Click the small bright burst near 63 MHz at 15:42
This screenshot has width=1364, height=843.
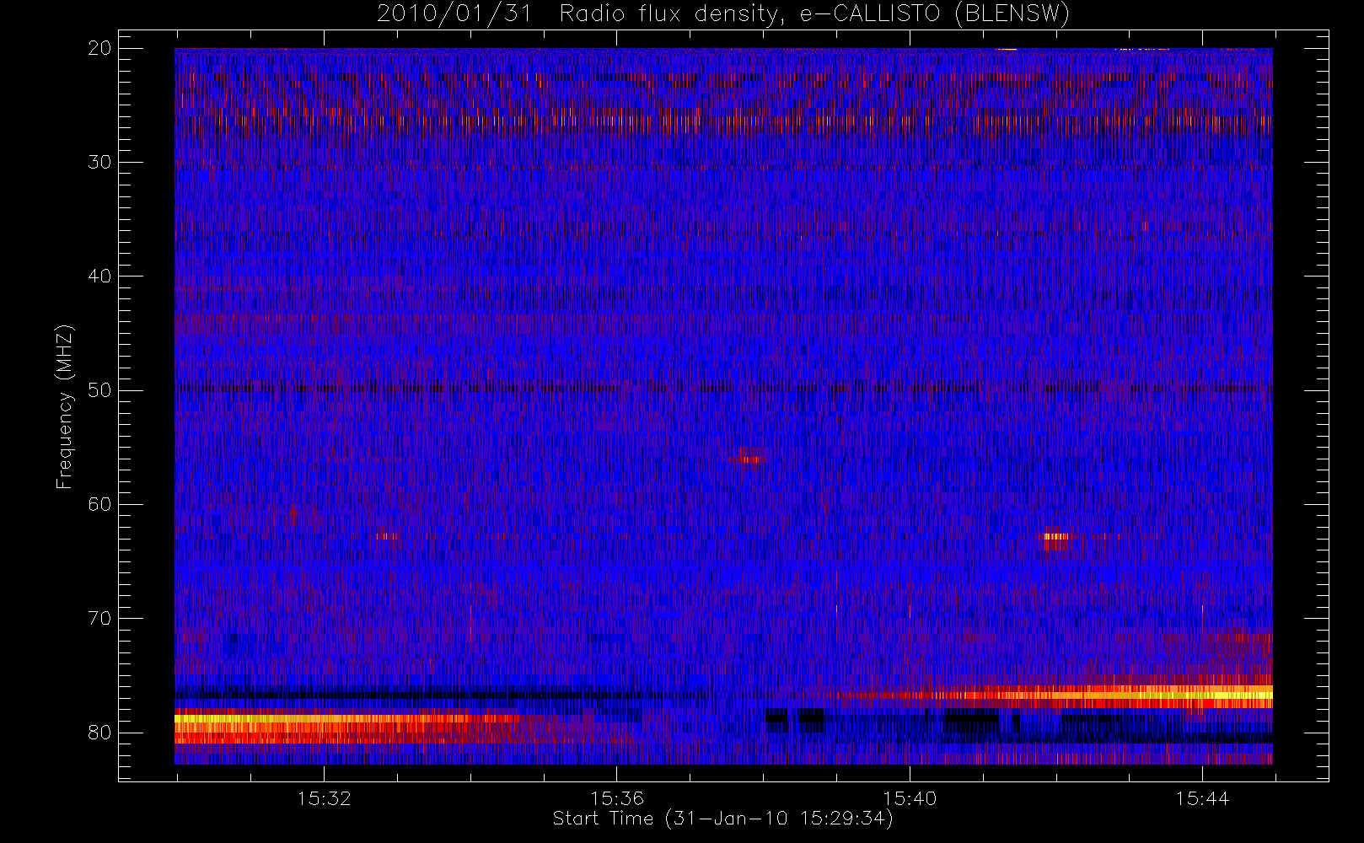pyautogui.click(x=1056, y=536)
